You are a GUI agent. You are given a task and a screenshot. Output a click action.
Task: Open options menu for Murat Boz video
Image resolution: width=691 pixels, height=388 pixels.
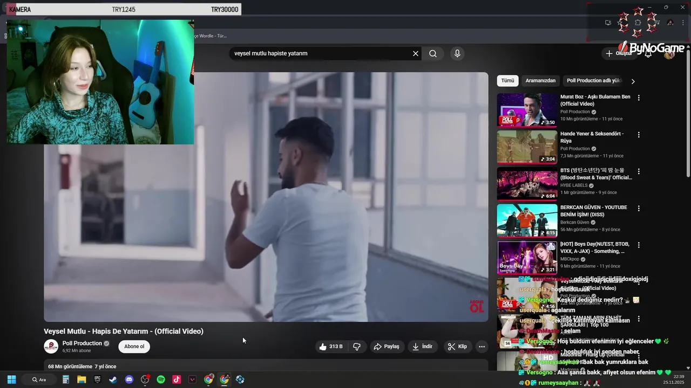tap(639, 98)
